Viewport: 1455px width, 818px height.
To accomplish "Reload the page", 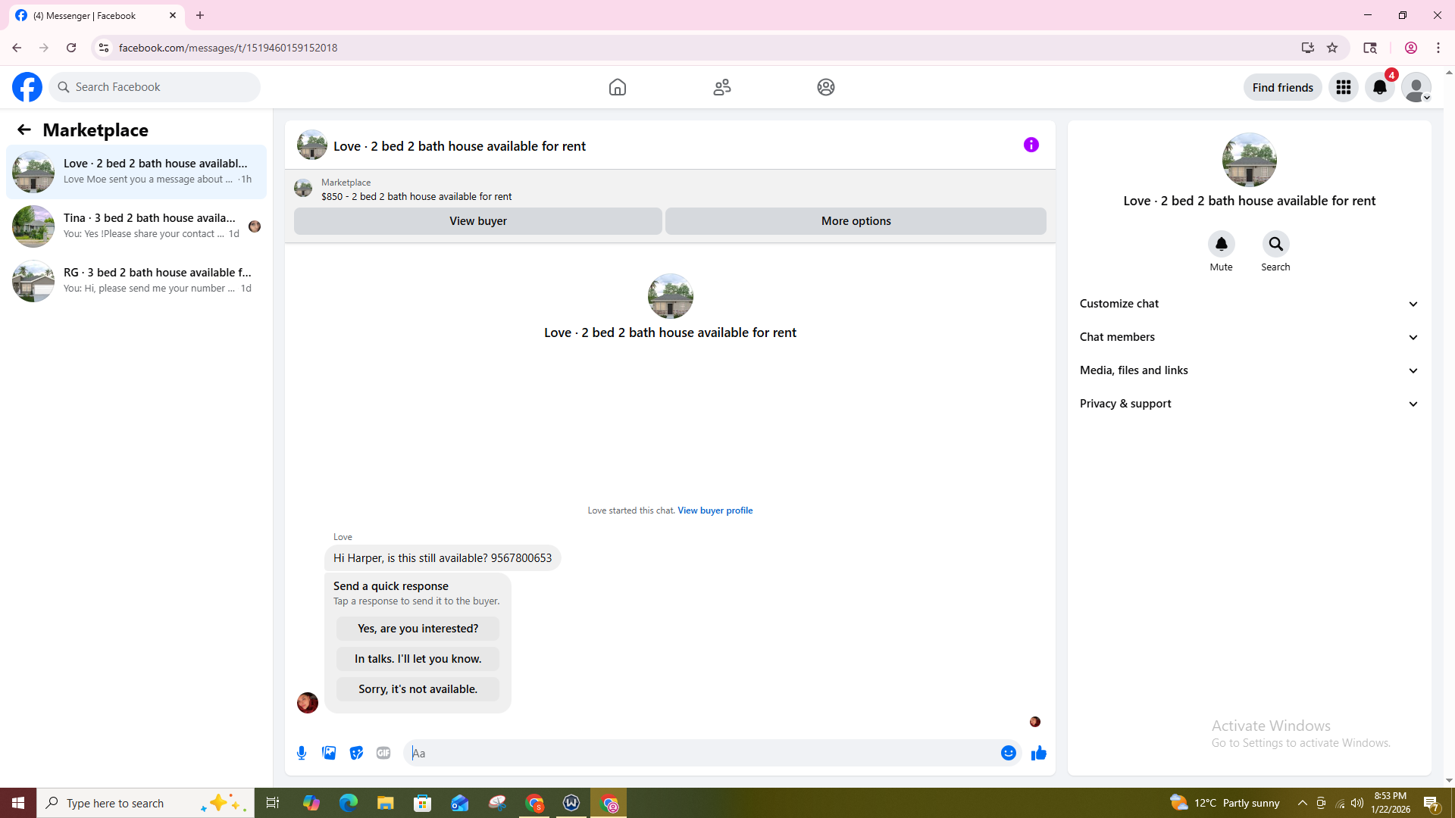I will [71, 48].
